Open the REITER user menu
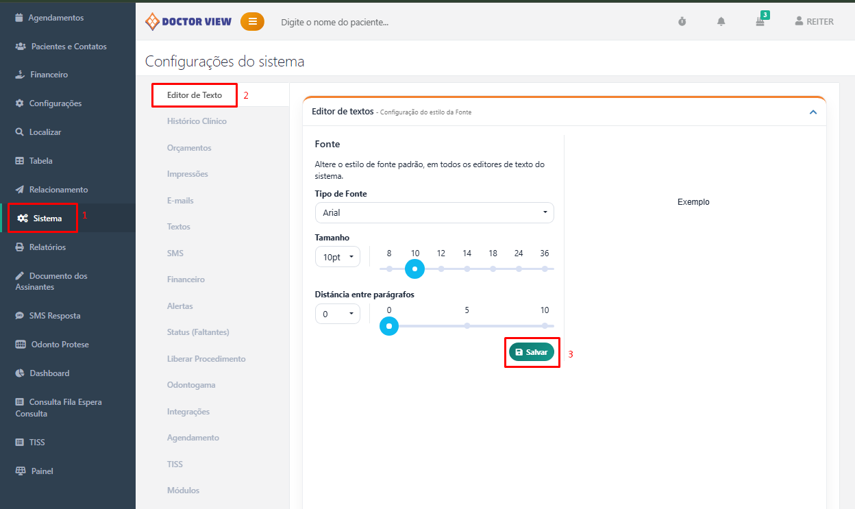855x509 pixels. (x=814, y=22)
